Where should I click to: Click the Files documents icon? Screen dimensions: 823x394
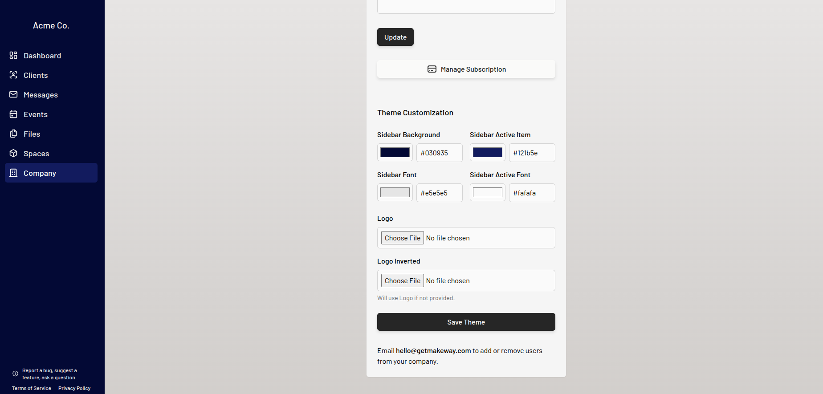13,134
